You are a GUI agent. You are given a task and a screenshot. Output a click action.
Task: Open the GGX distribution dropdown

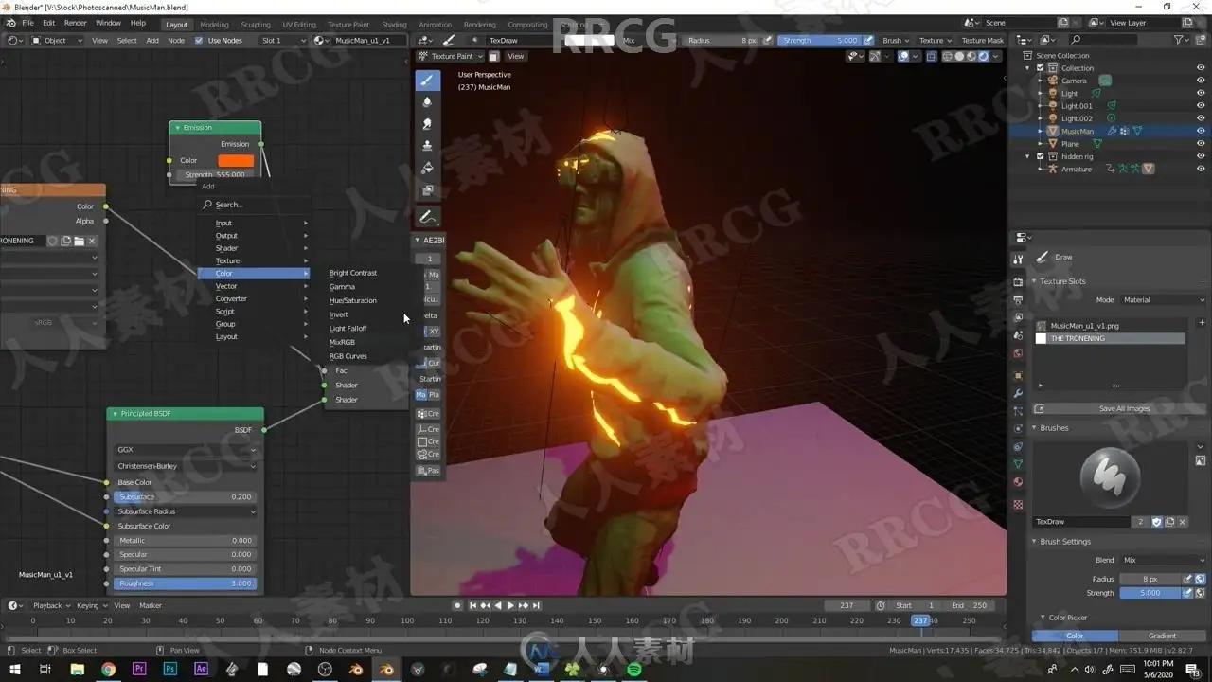185,450
